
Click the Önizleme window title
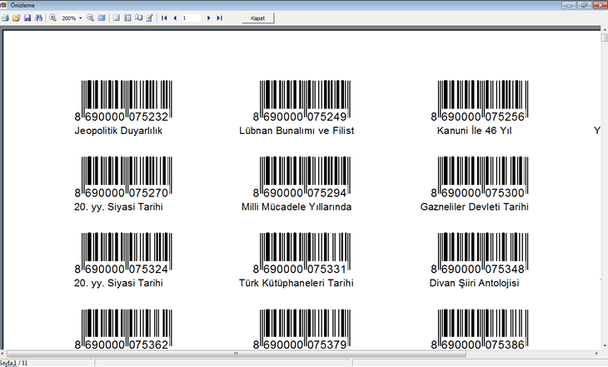[22, 5]
